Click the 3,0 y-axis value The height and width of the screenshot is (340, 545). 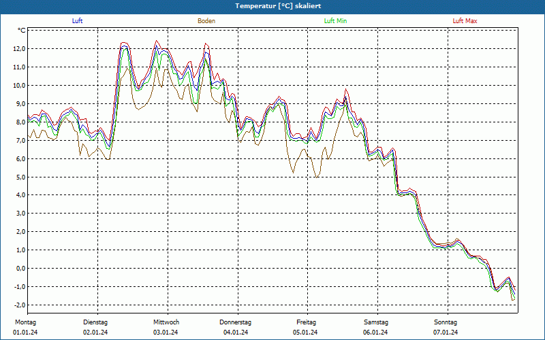(x=21, y=214)
